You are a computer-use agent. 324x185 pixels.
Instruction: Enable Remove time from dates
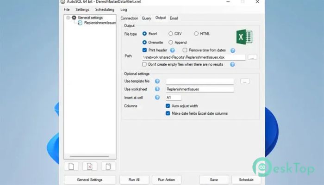point(185,50)
